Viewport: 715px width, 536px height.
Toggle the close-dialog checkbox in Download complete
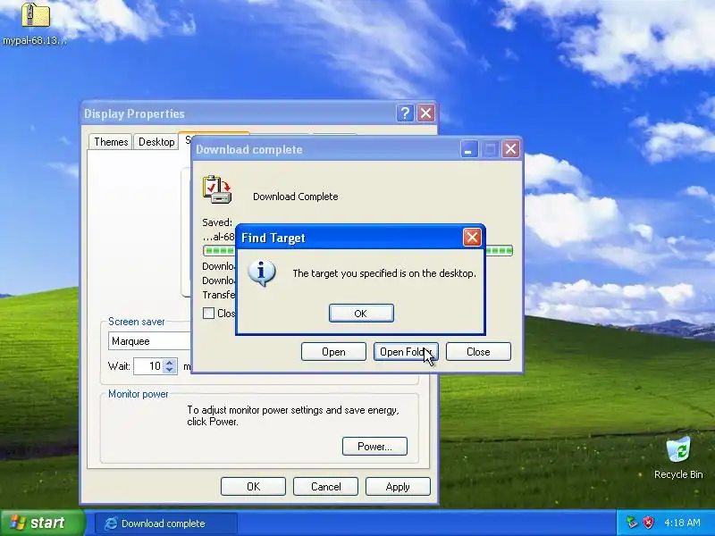(208, 314)
